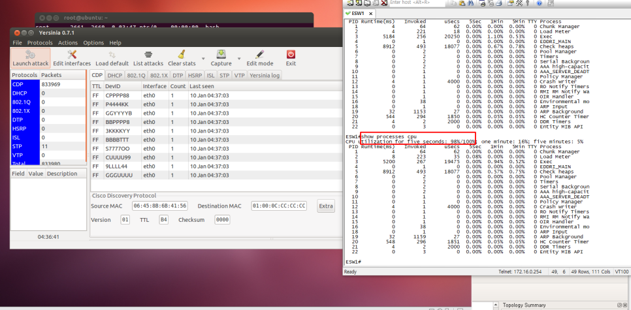The height and width of the screenshot is (310, 631).
Task: Switch to the DHCP tab
Action: tap(115, 75)
